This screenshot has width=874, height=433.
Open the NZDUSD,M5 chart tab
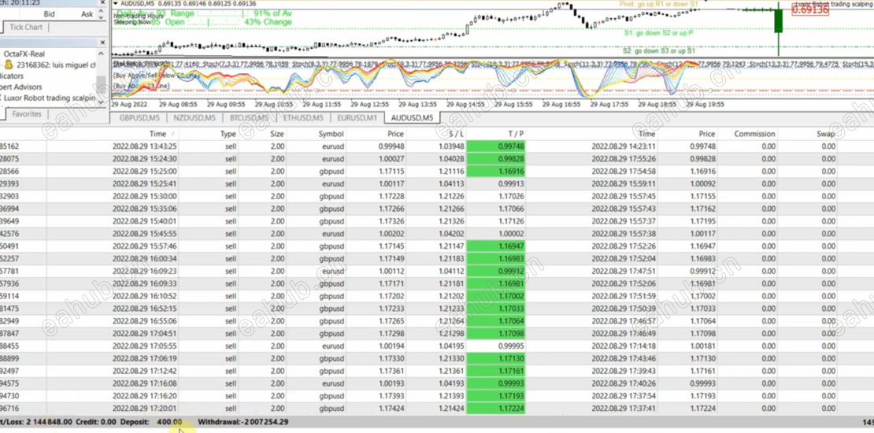194,117
